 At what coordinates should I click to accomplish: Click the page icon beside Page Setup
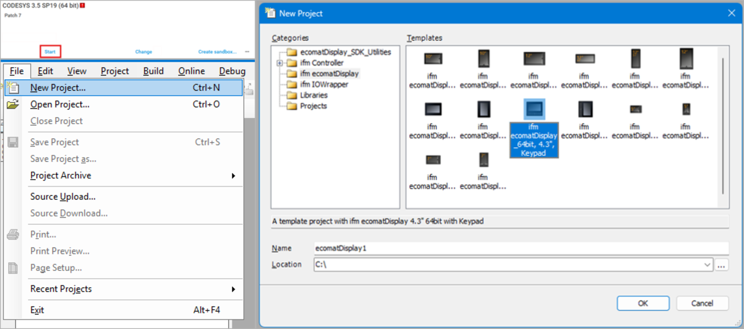coord(13,268)
